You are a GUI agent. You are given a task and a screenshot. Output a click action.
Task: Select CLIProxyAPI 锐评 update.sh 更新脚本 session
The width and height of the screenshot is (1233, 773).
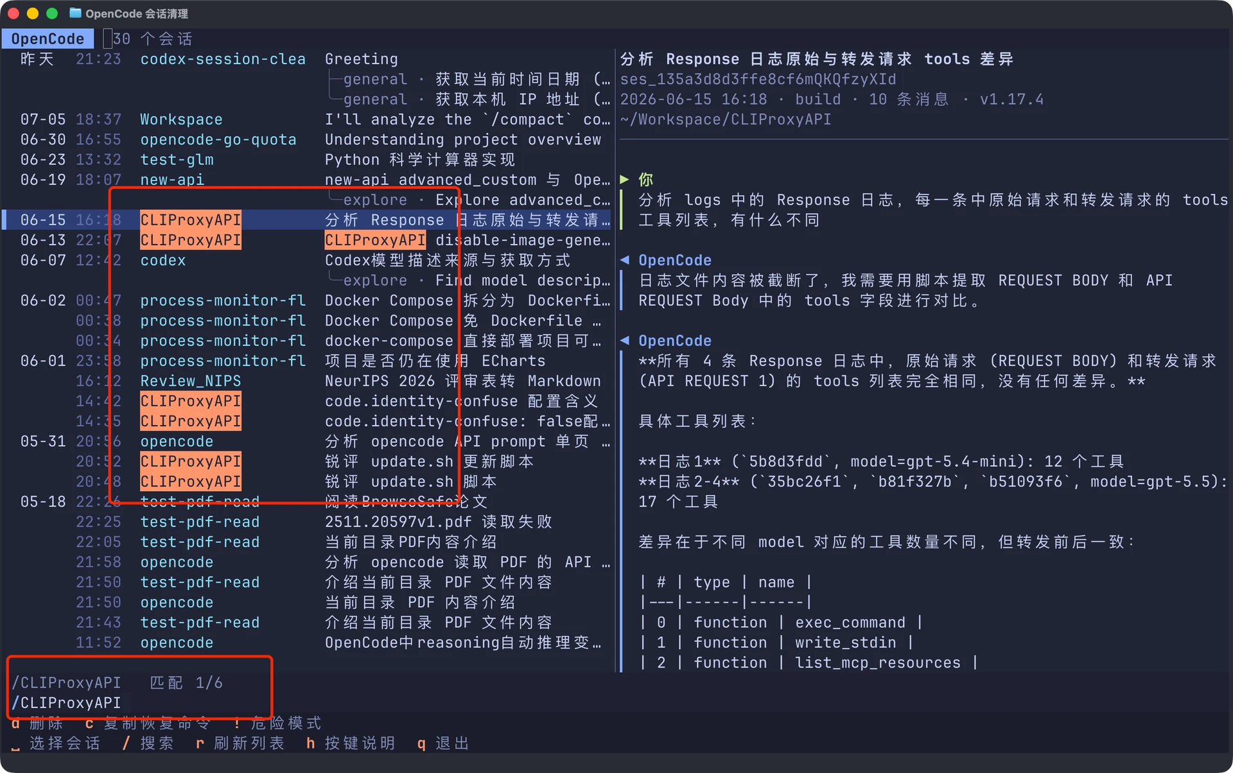click(x=307, y=462)
